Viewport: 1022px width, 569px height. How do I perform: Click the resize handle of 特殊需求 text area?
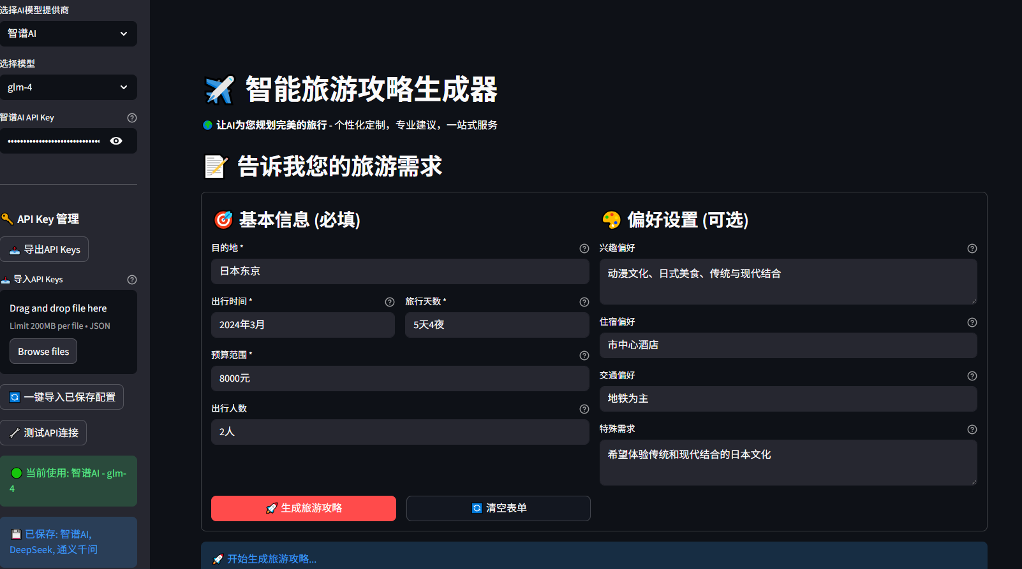tap(974, 482)
